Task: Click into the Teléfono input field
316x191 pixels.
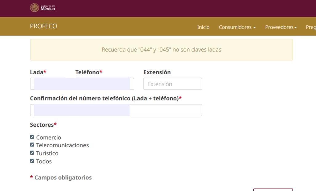Action: click(x=103, y=84)
